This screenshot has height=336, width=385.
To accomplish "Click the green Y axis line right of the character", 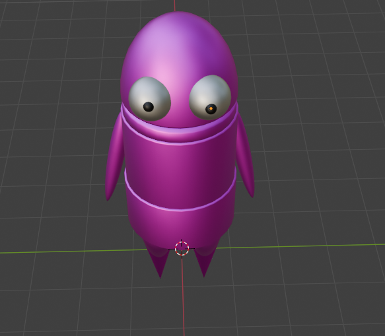I will click(300, 246).
